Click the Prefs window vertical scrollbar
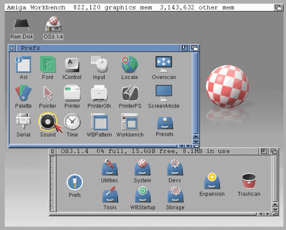This screenshot has width=286, height=230. 196,93
